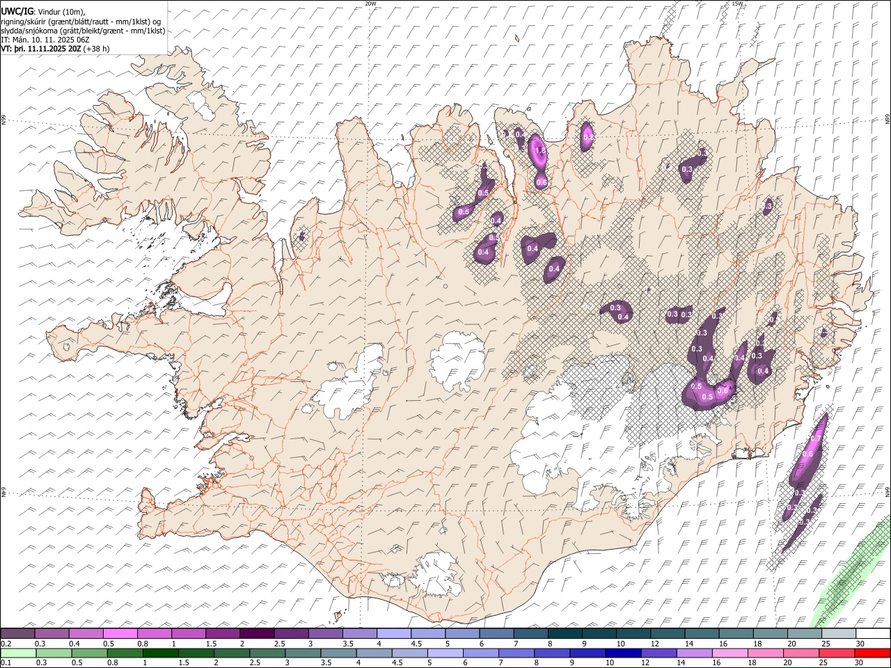This screenshot has height=668, width=891.
Task: Click the '15W' longitude label on the map's upper edge
Action: (737, 3)
